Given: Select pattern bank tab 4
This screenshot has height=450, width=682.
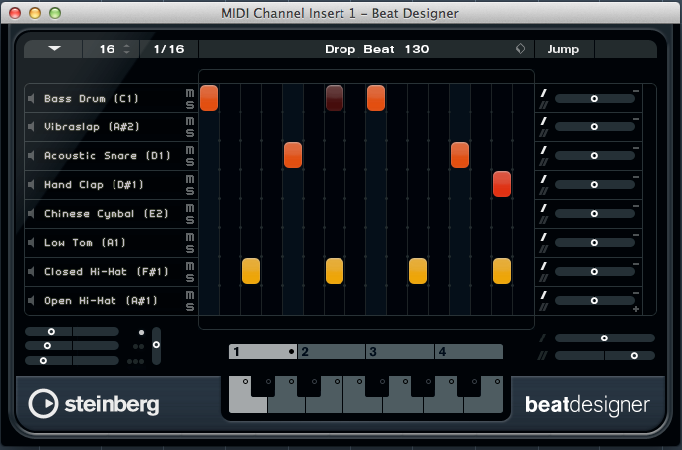Looking at the screenshot, I should click(x=469, y=351).
